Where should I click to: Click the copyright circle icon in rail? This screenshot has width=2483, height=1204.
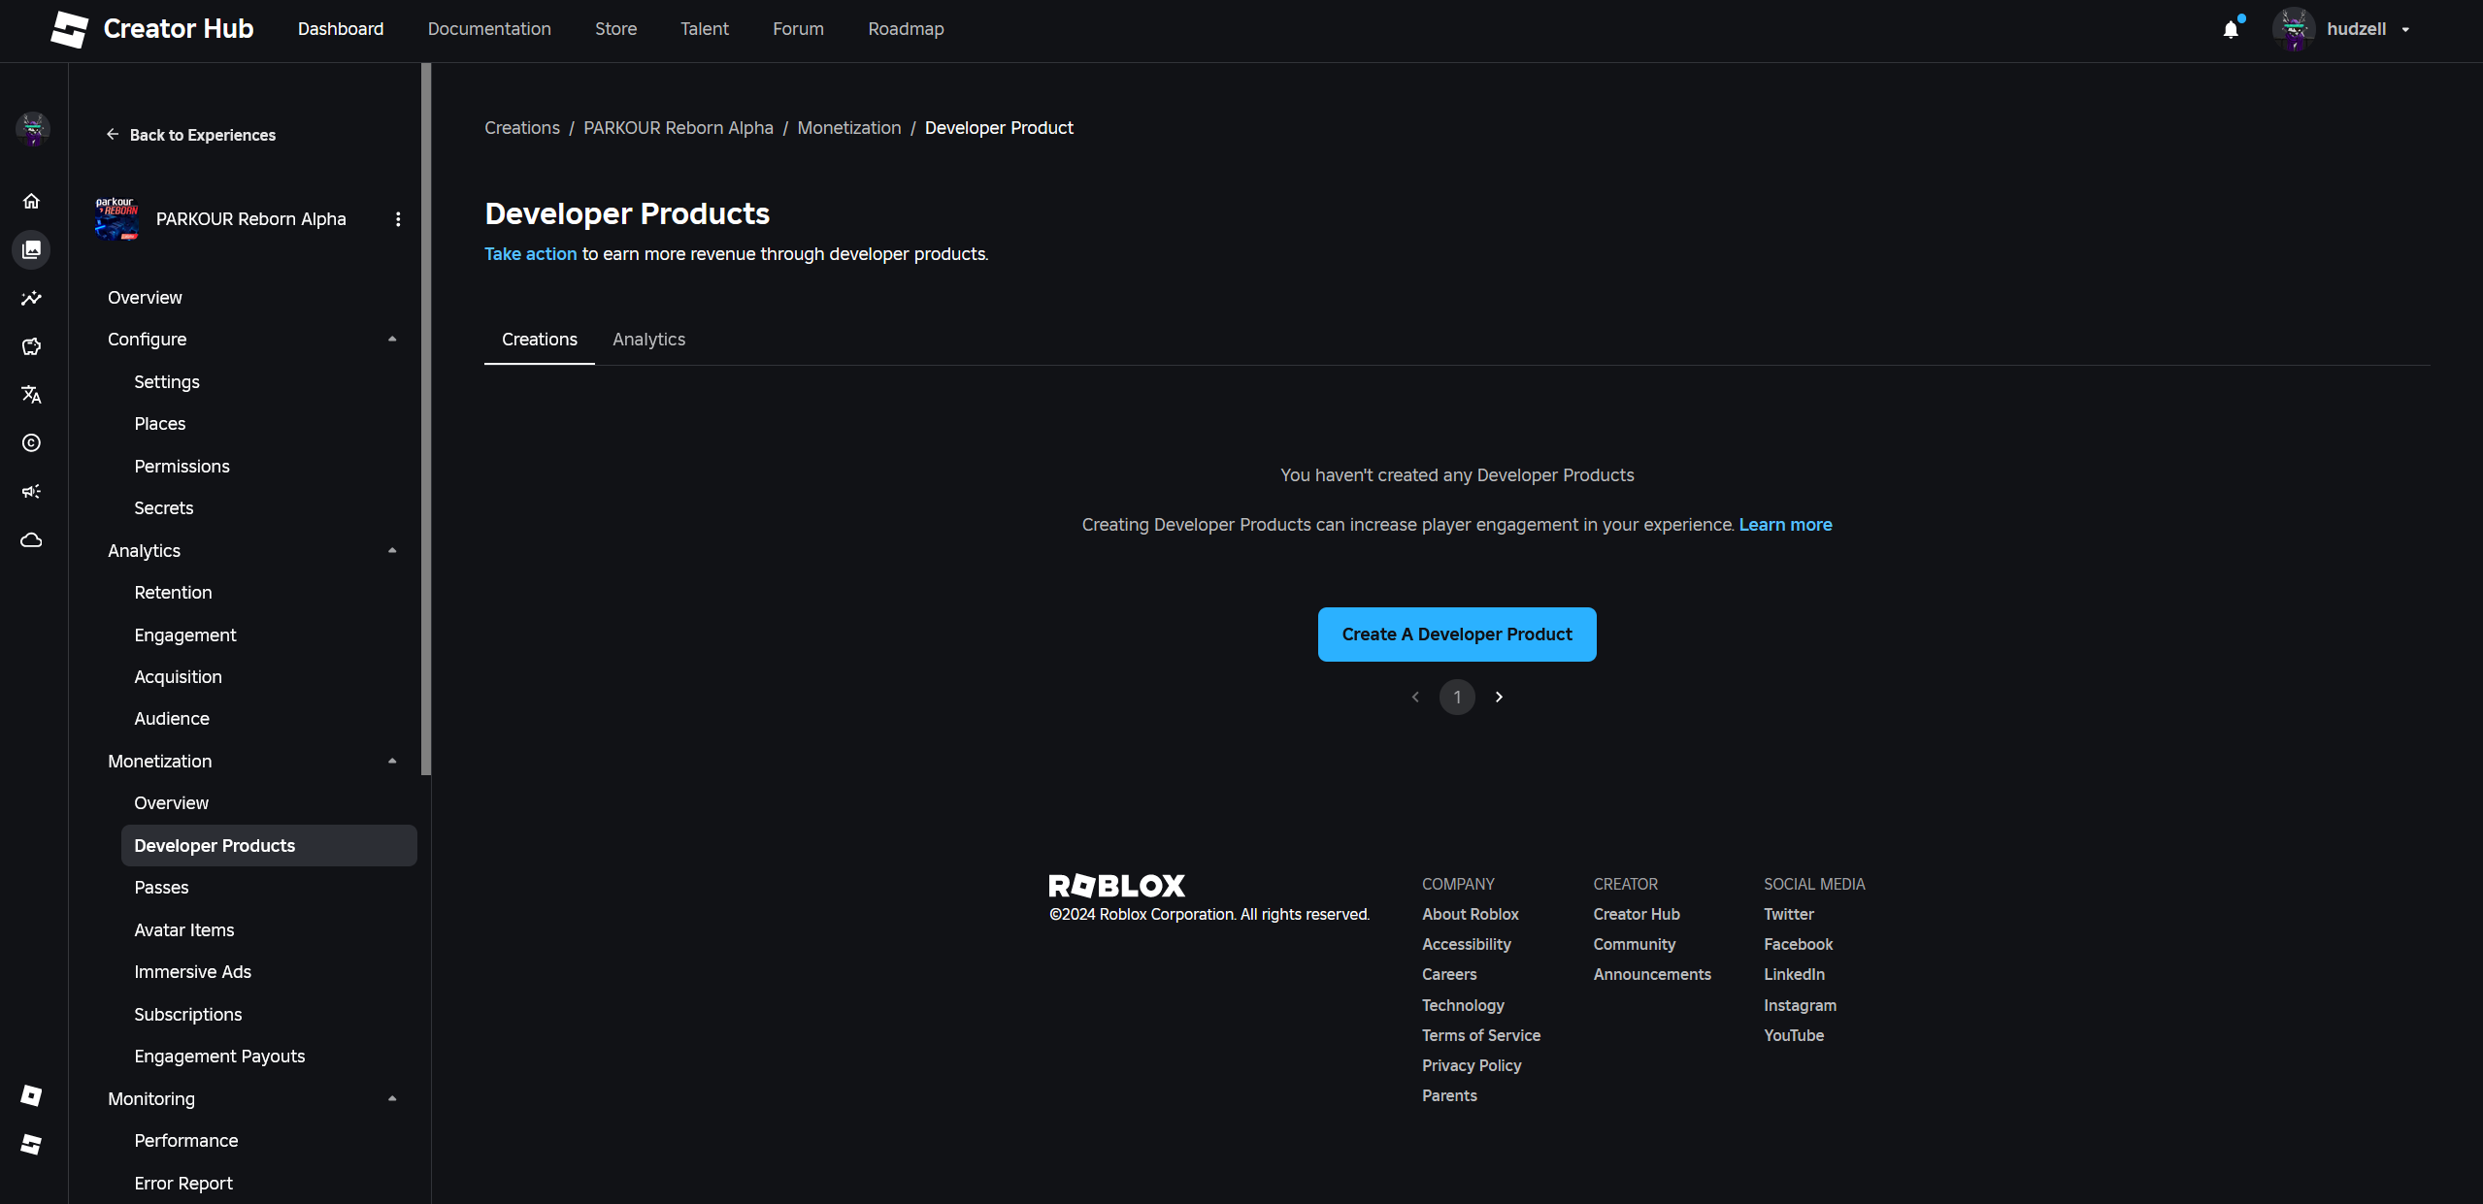pos(31,442)
